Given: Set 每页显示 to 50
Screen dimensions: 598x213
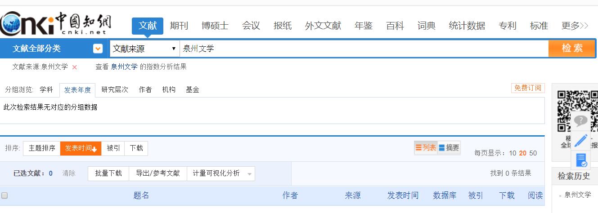Looking at the screenshot, I should [533, 153].
